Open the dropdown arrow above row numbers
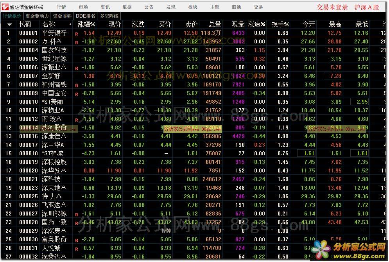Image resolution: width=389 pixels, height=262 pixels. (9, 25)
